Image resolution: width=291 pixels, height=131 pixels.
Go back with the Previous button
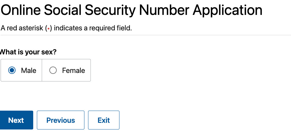click(61, 120)
